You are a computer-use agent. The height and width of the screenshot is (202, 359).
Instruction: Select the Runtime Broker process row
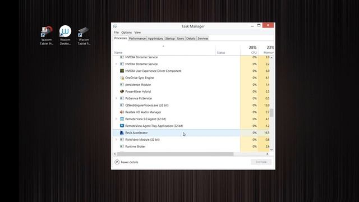pyautogui.click(x=191, y=146)
